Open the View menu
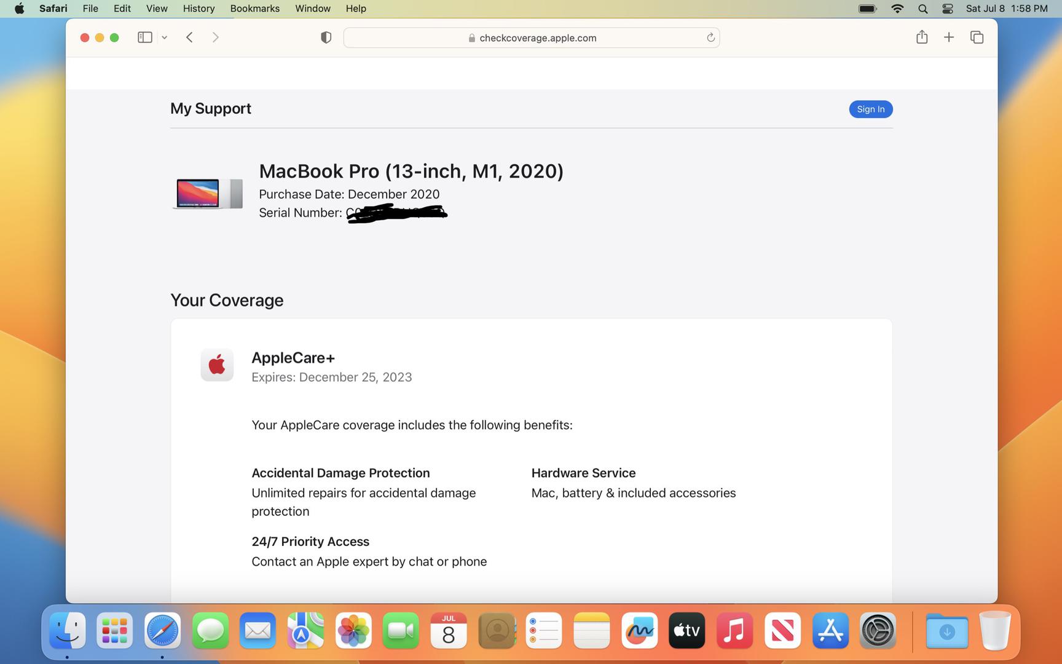The width and height of the screenshot is (1062, 664). click(157, 9)
